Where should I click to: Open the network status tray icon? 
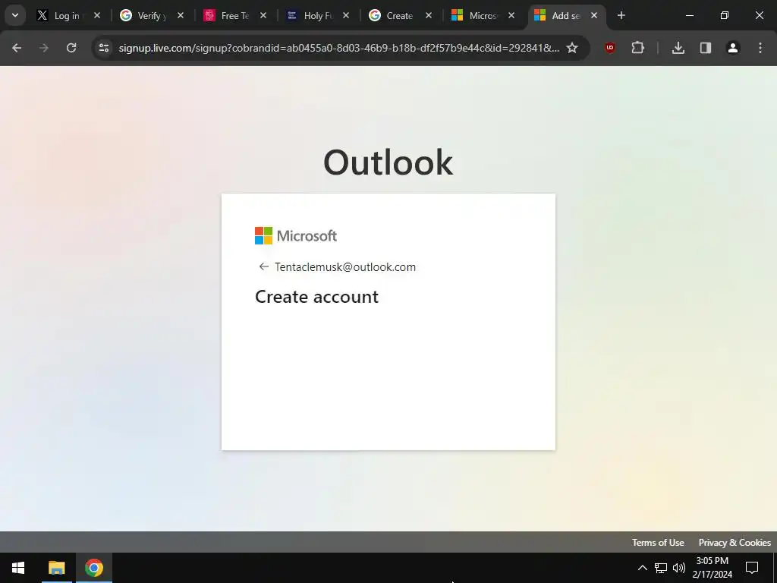(x=661, y=568)
